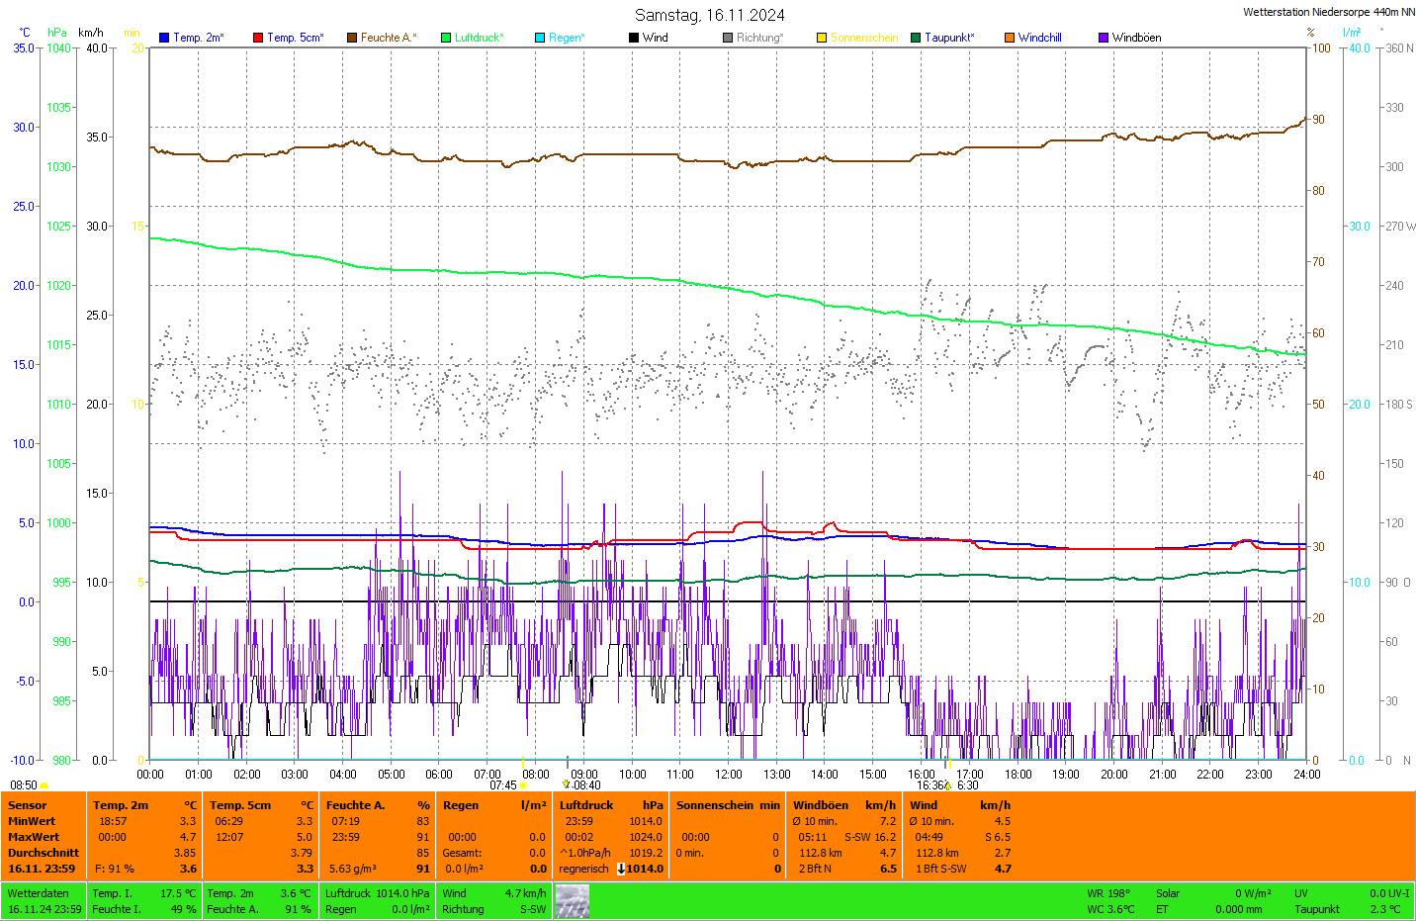Click the Wetterstation Niedersorpe 440m NN label
Image resolution: width=1416 pixels, height=921 pixels.
[x=1328, y=12]
